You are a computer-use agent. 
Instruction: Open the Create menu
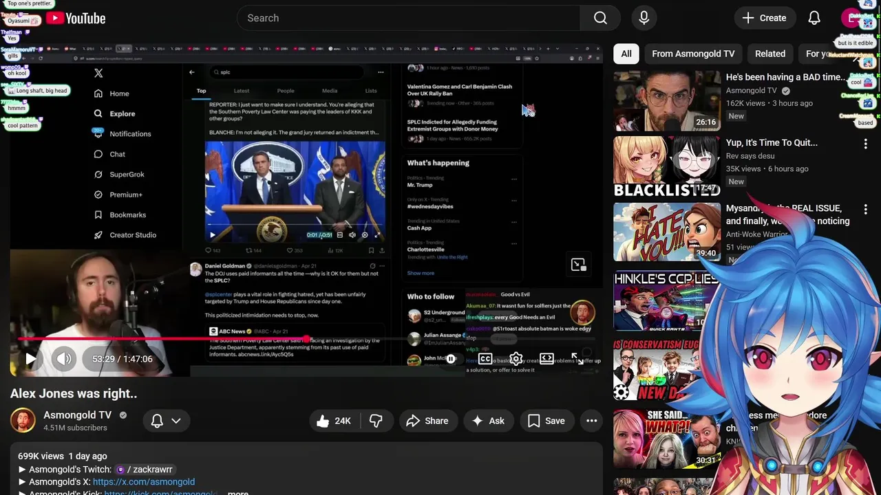click(x=764, y=18)
